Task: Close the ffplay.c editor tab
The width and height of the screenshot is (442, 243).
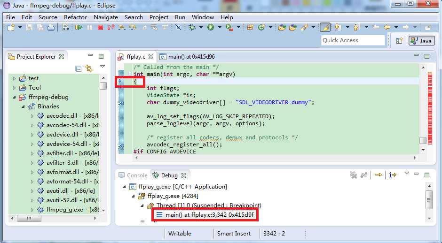Action: pyautogui.click(x=151, y=57)
